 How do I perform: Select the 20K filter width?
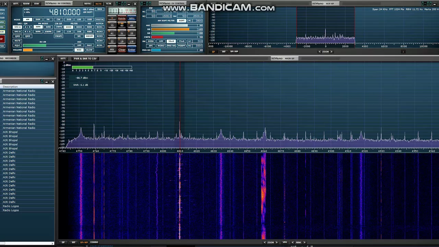(79, 32)
